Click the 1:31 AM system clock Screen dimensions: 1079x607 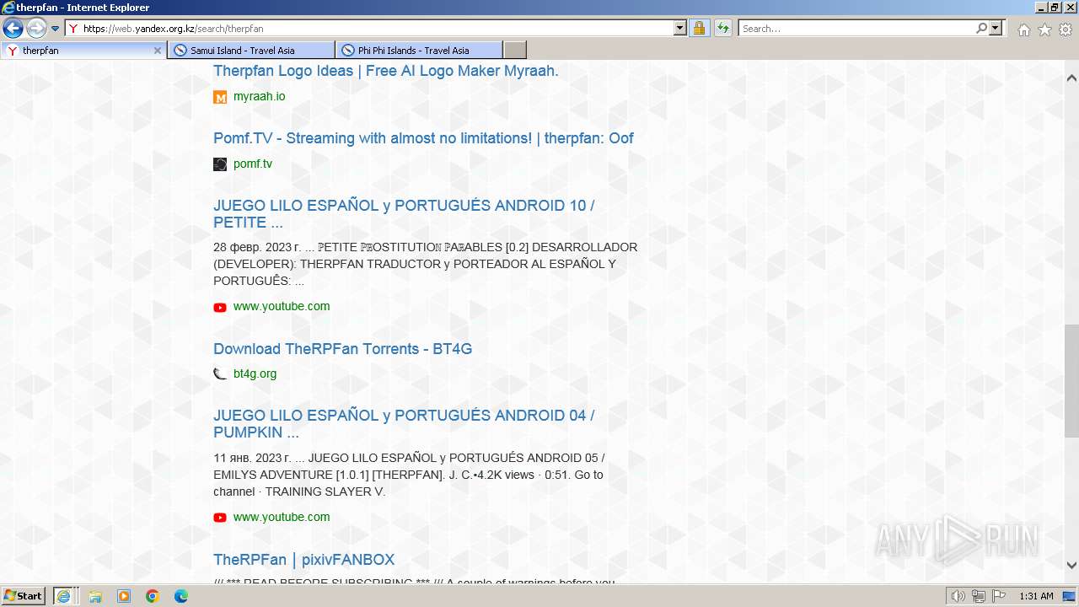coord(1036,596)
